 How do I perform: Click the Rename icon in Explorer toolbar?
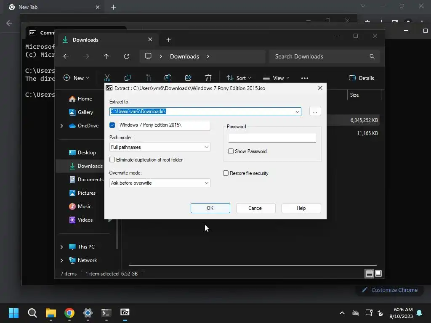[x=168, y=78]
